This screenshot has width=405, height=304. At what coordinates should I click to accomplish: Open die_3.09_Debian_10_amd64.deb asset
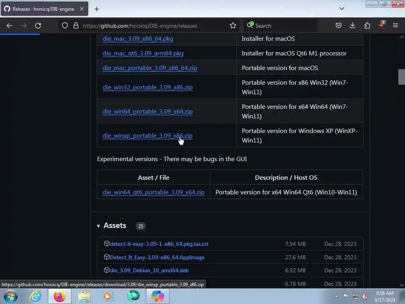149,270
